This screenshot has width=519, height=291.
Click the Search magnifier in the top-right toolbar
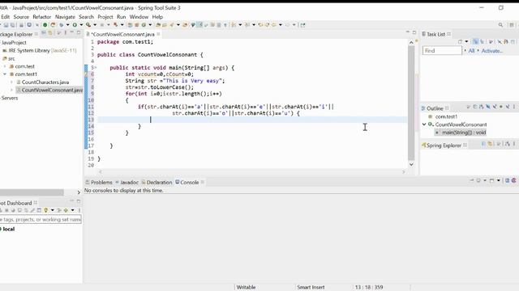point(500,25)
